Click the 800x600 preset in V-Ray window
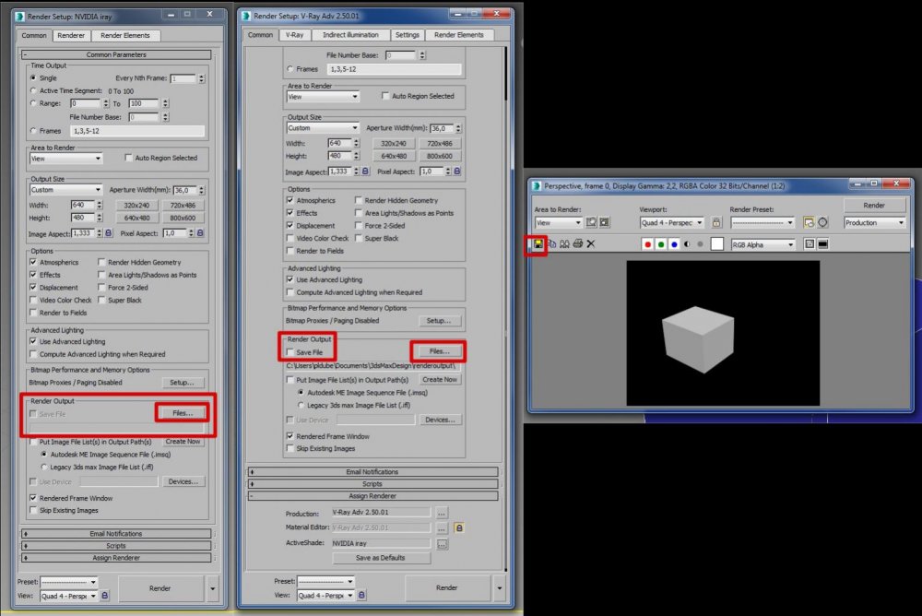 [x=439, y=156]
